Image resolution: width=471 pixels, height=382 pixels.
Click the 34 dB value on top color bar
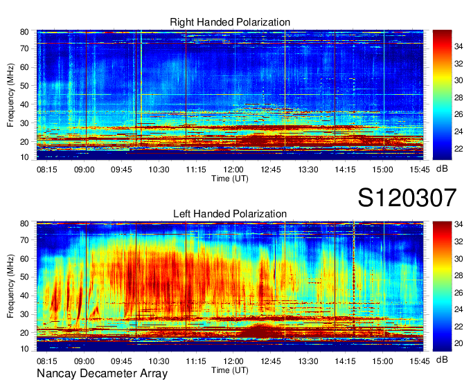[x=459, y=46]
